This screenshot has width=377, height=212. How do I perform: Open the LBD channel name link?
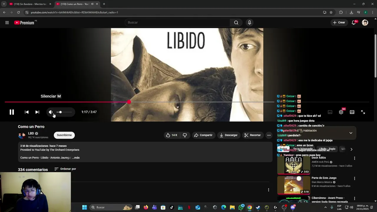coord(31,133)
